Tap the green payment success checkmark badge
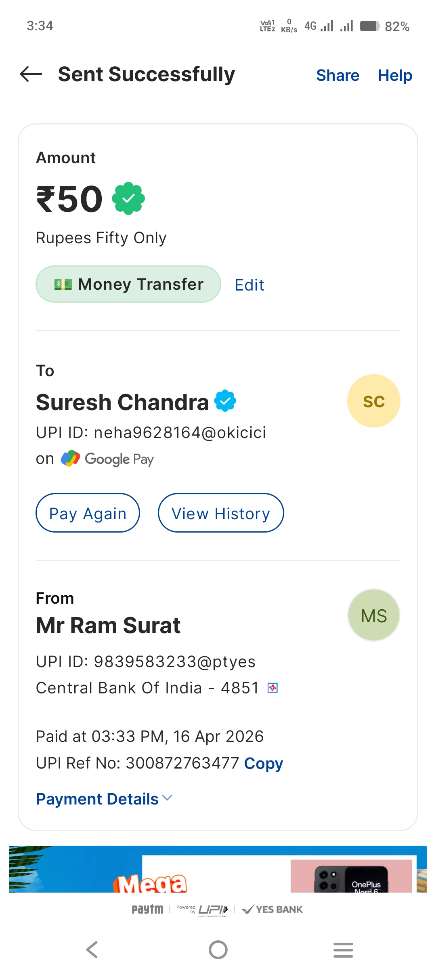 [128, 198]
